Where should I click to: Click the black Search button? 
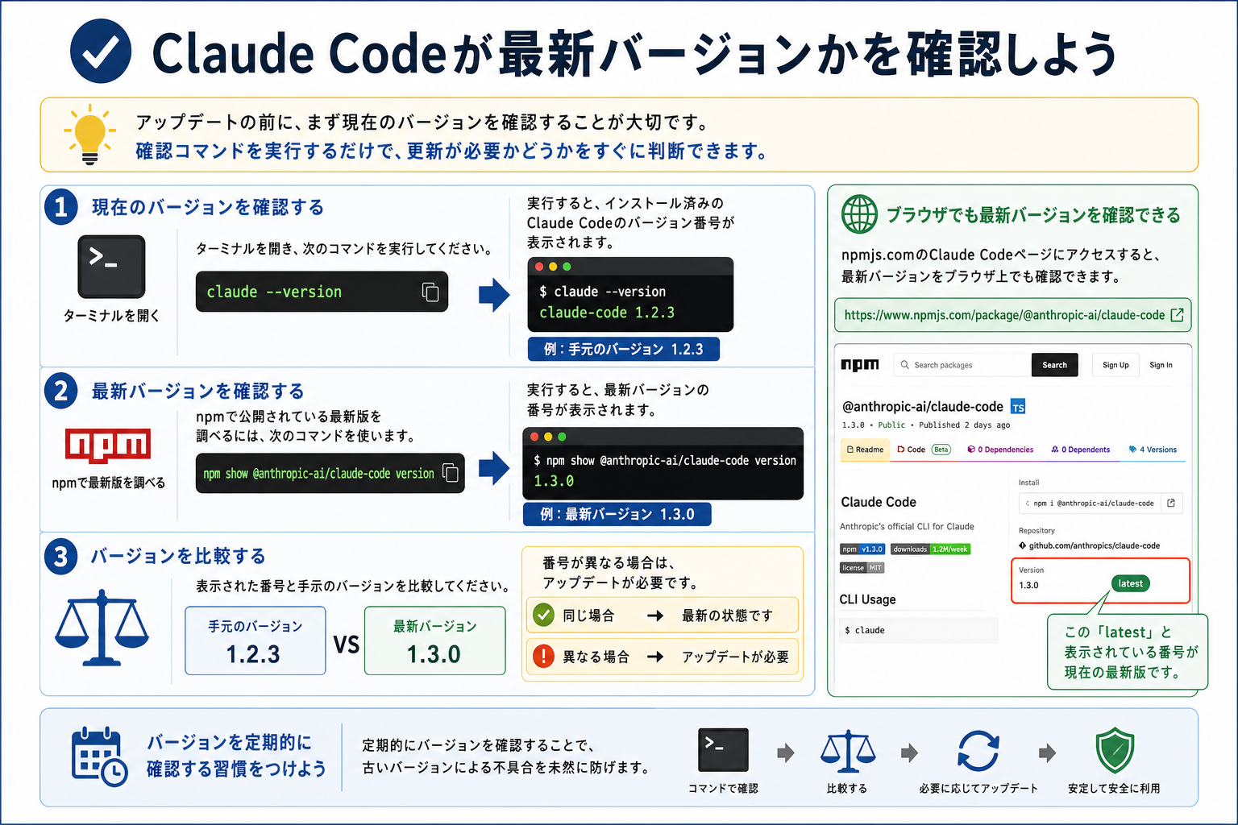click(1054, 365)
